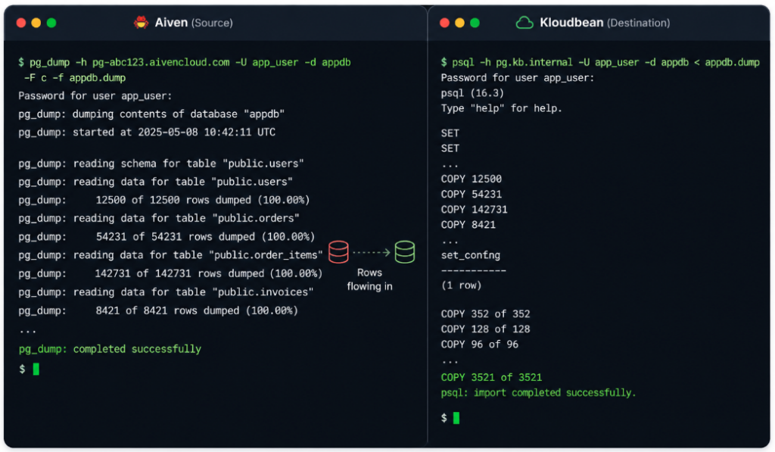Click 'pg_dump: completed successfully' message
This screenshot has width=775, height=452.
(110, 349)
